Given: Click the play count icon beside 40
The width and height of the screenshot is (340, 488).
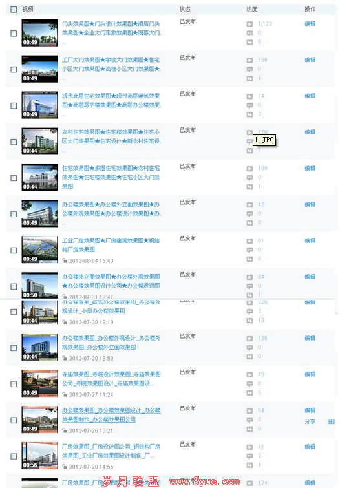Looking at the screenshot, I should pos(250,374).
